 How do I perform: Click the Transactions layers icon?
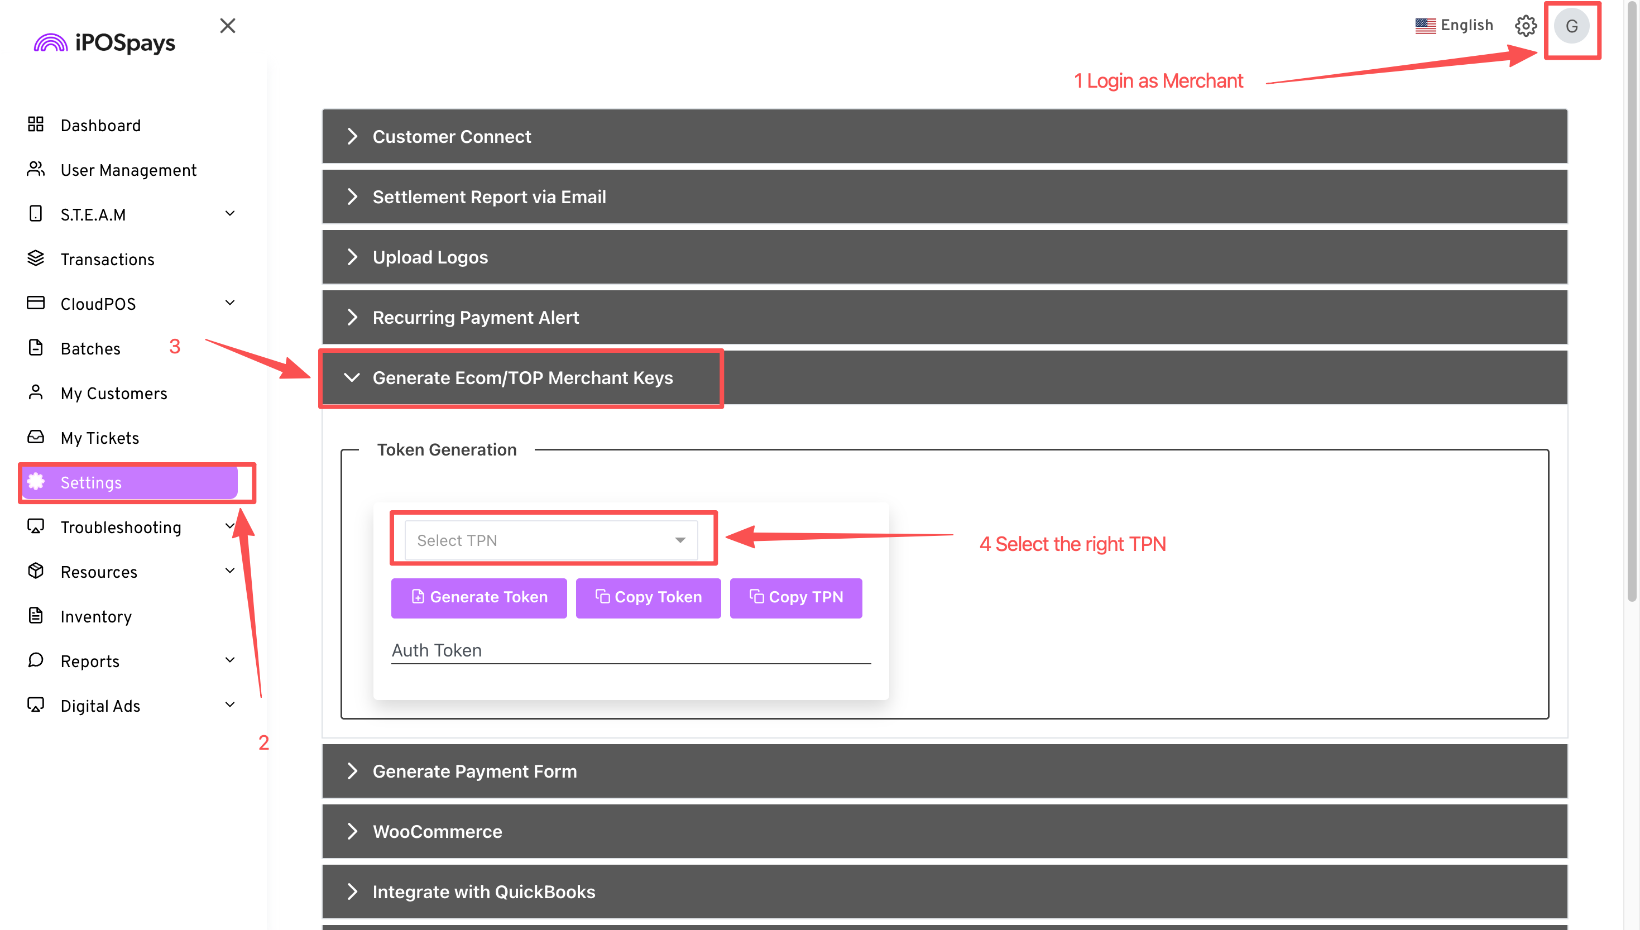click(35, 258)
